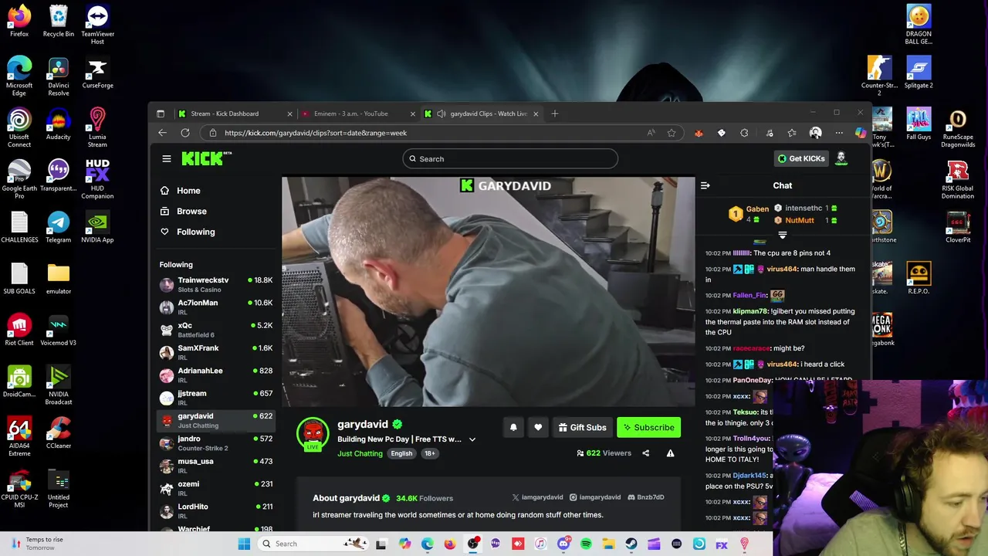Open SamXFrank channel in Following list
Image resolution: width=988 pixels, height=556 pixels.
(x=216, y=352)
